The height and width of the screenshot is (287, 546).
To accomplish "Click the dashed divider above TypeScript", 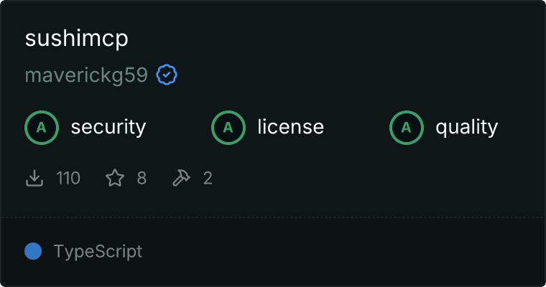I will [273, 217].
